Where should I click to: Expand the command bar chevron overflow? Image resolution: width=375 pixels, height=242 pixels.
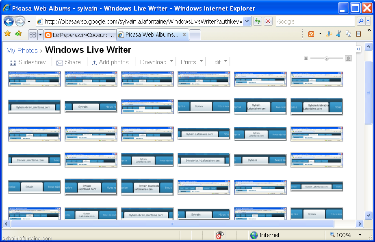(x=369, y=31)
